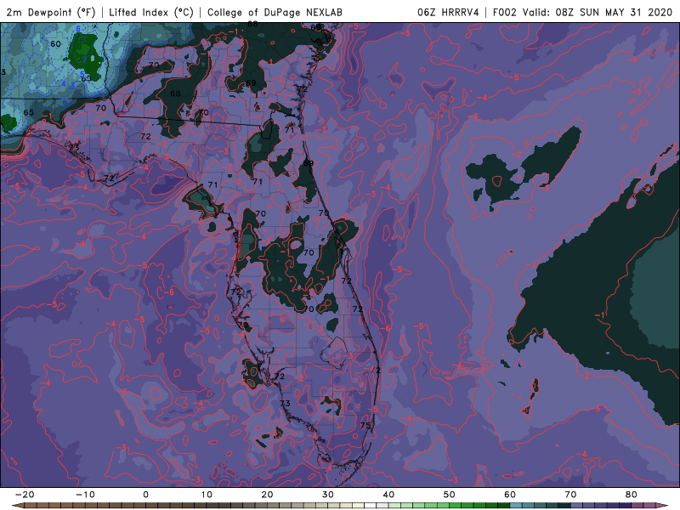Click the teal segment right after 60 on color bar
This screenshot has width=680, height=510.
(516, 506)
